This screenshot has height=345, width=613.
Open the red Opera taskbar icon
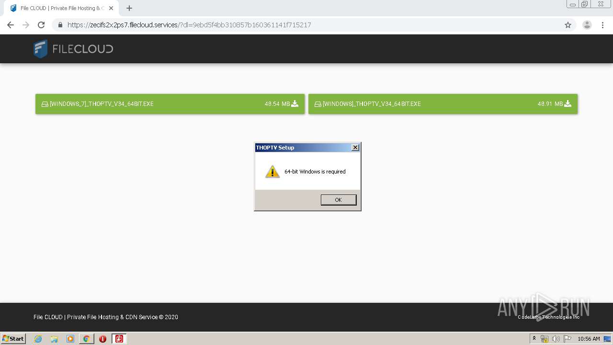pos(102,339)
